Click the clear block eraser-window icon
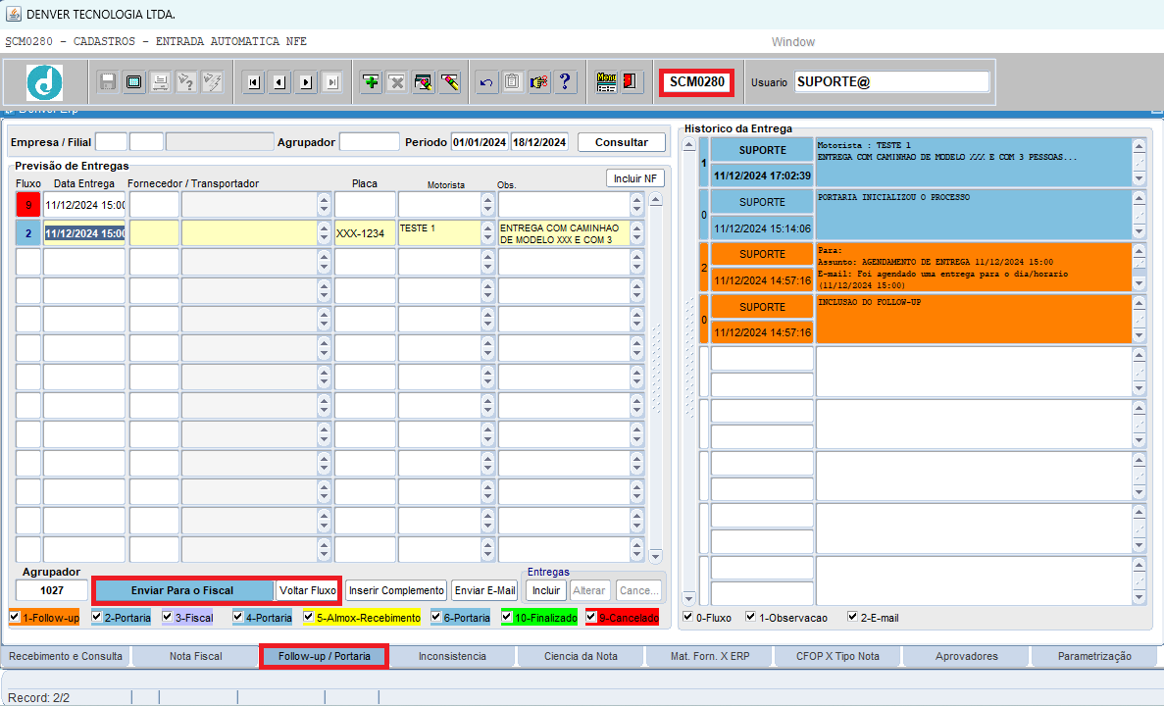The height and width of the screenshot is (706, 1164). 423,81
